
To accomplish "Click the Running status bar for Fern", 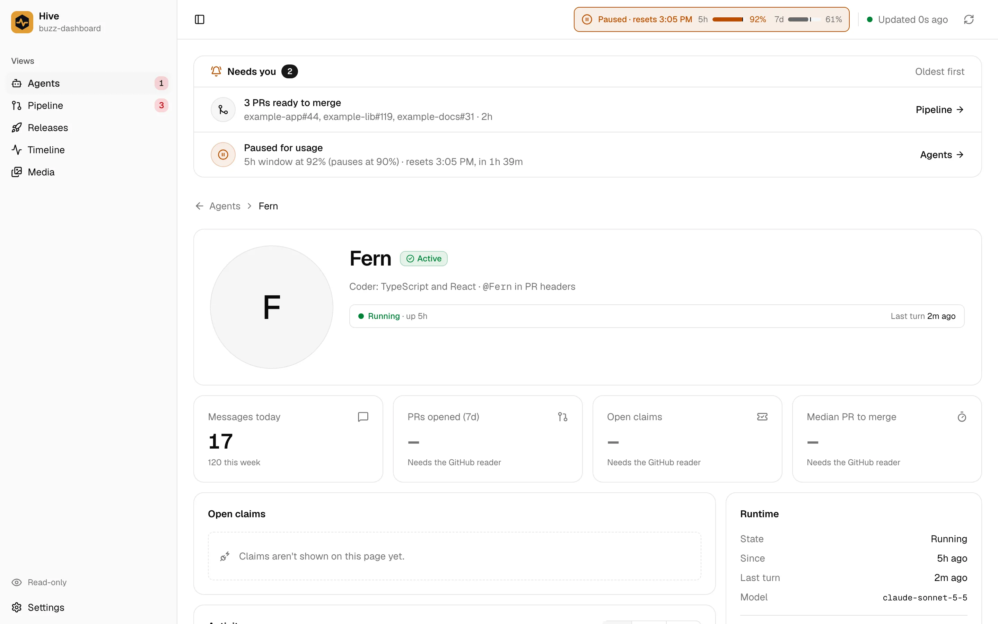I will 657,316.
